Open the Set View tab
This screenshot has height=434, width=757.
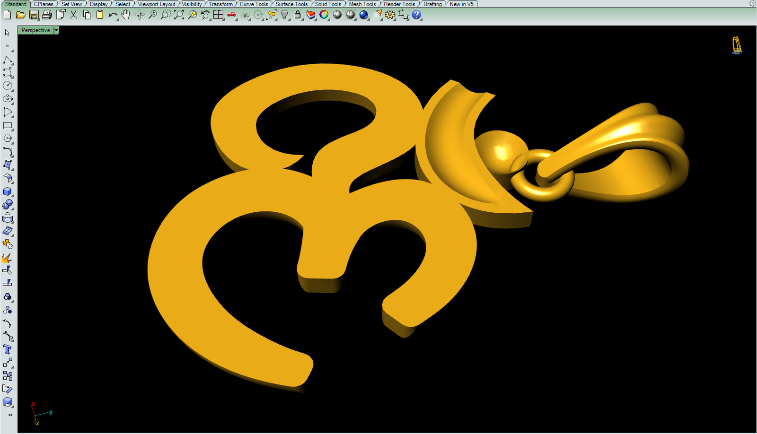pos(71,4)
